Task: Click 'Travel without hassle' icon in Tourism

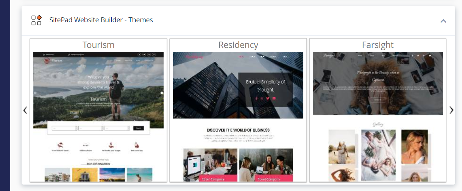Action: (60, 145)
